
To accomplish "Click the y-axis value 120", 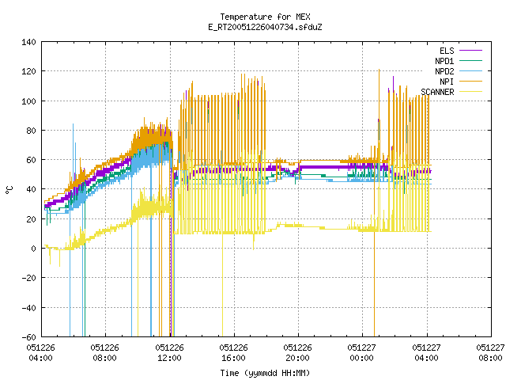I will pos(28,71).
